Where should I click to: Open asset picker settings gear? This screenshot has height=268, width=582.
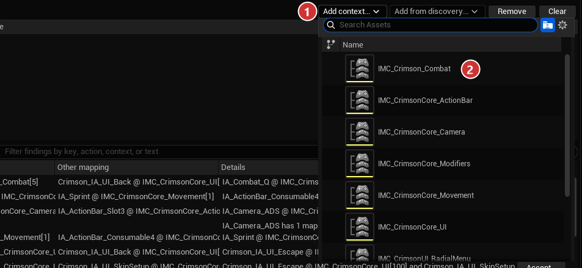[562, 25]
